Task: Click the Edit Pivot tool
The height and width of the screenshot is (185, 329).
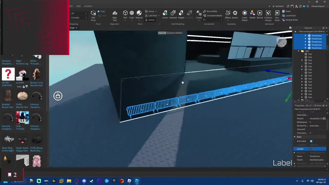Action: tap(93, 16)
